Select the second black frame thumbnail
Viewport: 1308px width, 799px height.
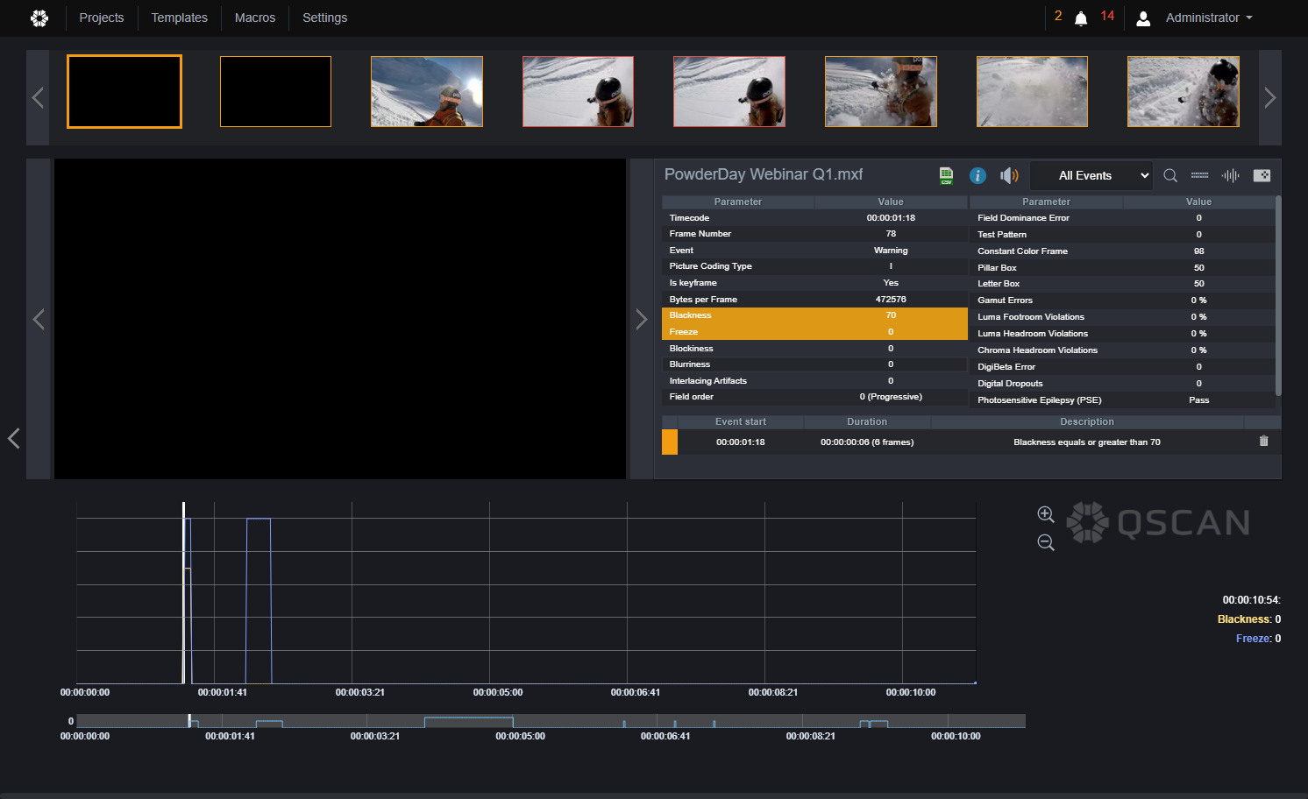tap(275, 91)
